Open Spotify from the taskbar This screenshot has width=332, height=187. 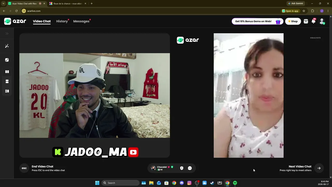(235, 183)
